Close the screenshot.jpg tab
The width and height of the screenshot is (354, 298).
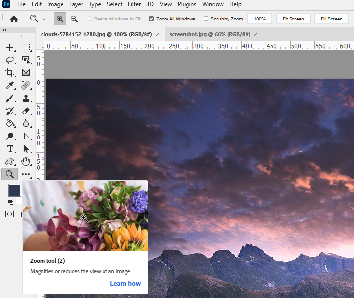(256, 34)
